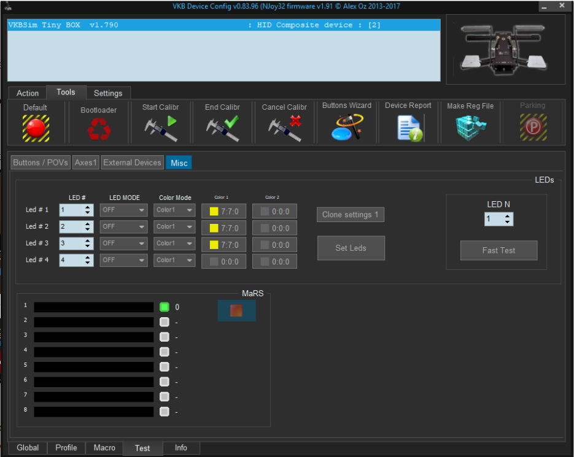The image size is (574, 457).
Task: Toggle MaRS row 6 indicator
Action: [165, 382]
